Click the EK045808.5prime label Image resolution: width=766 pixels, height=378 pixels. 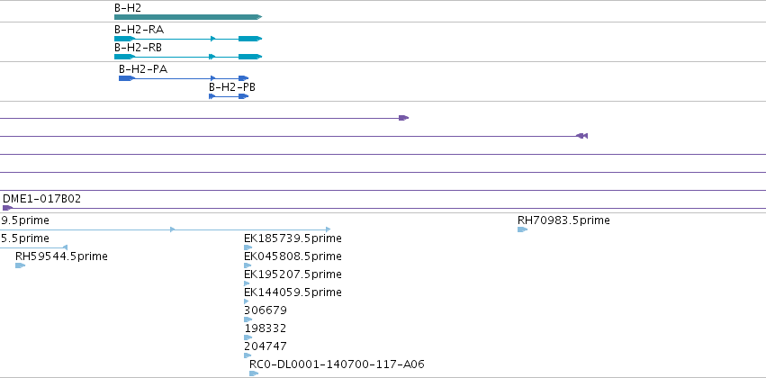[293, 256]
